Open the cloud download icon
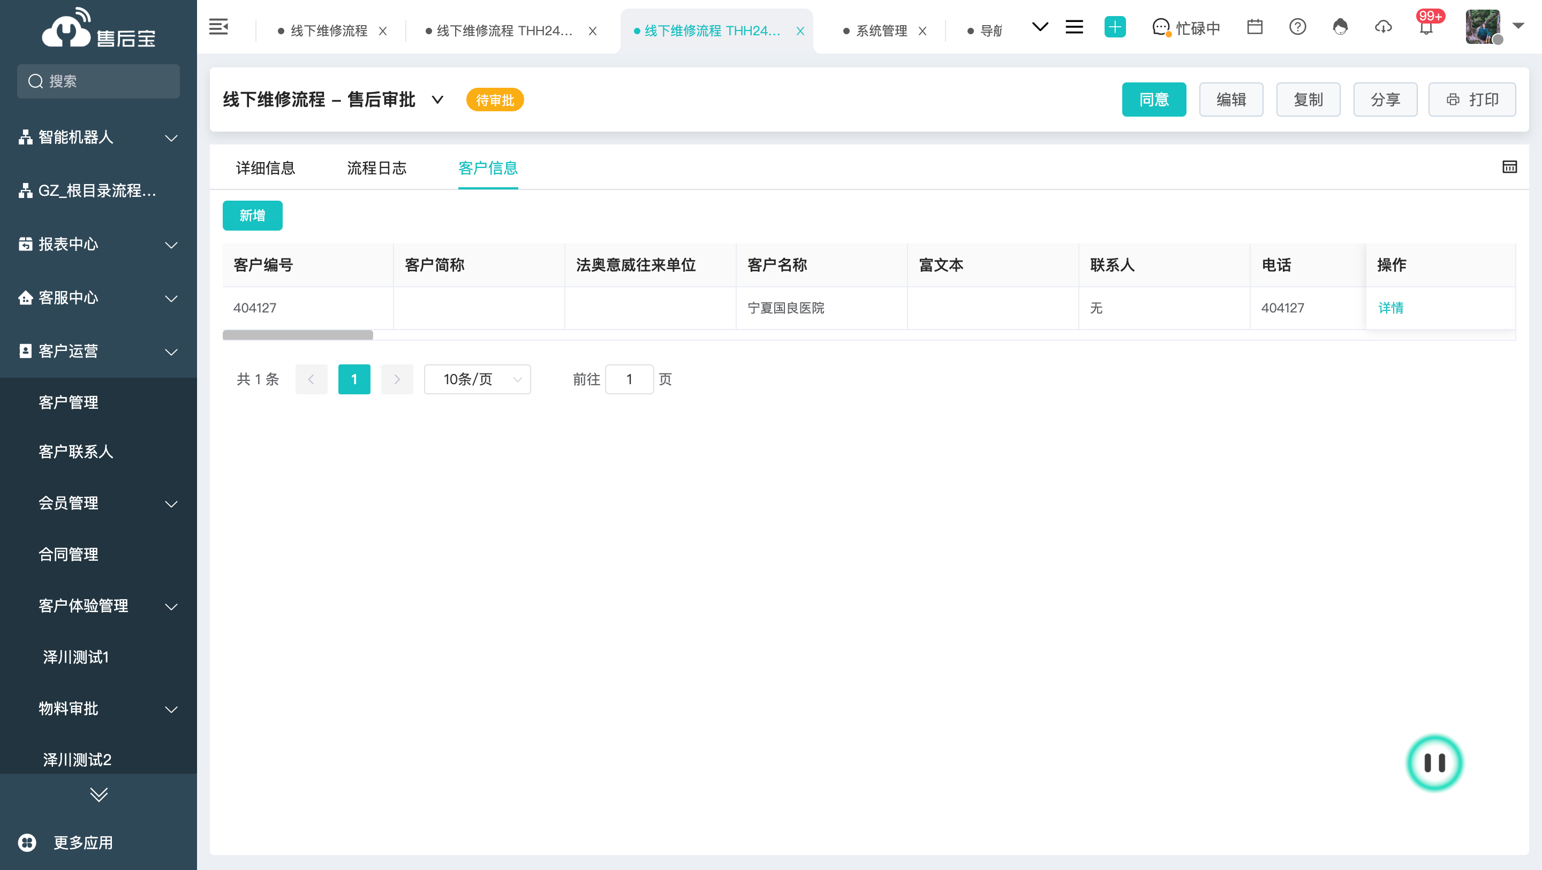Screen dimensions: 1542x870 [1383, 27]
